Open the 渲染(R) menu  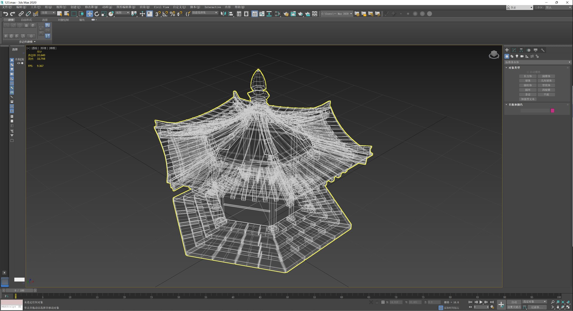pos(144,7)
